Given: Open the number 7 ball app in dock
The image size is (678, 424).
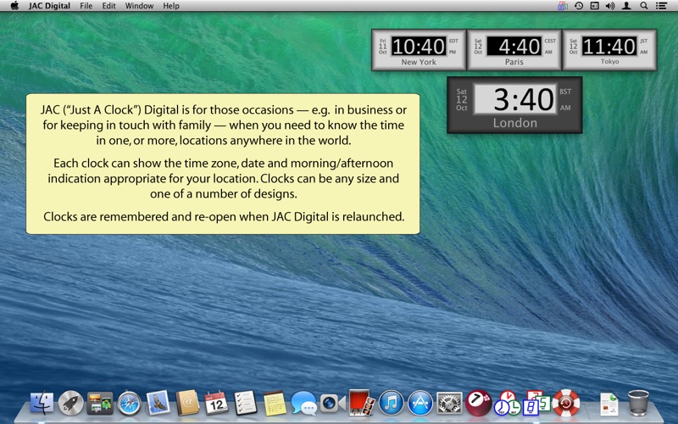Looking at the screenshot, I should (x=478, y=404).
